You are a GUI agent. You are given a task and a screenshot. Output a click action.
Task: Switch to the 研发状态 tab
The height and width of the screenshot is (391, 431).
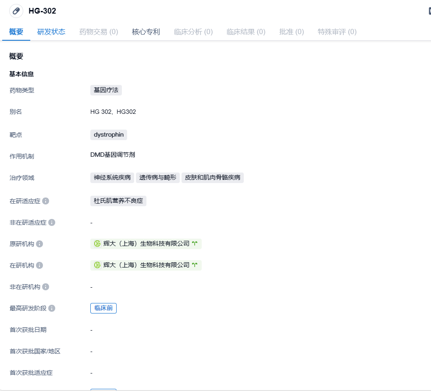point(51,32)
